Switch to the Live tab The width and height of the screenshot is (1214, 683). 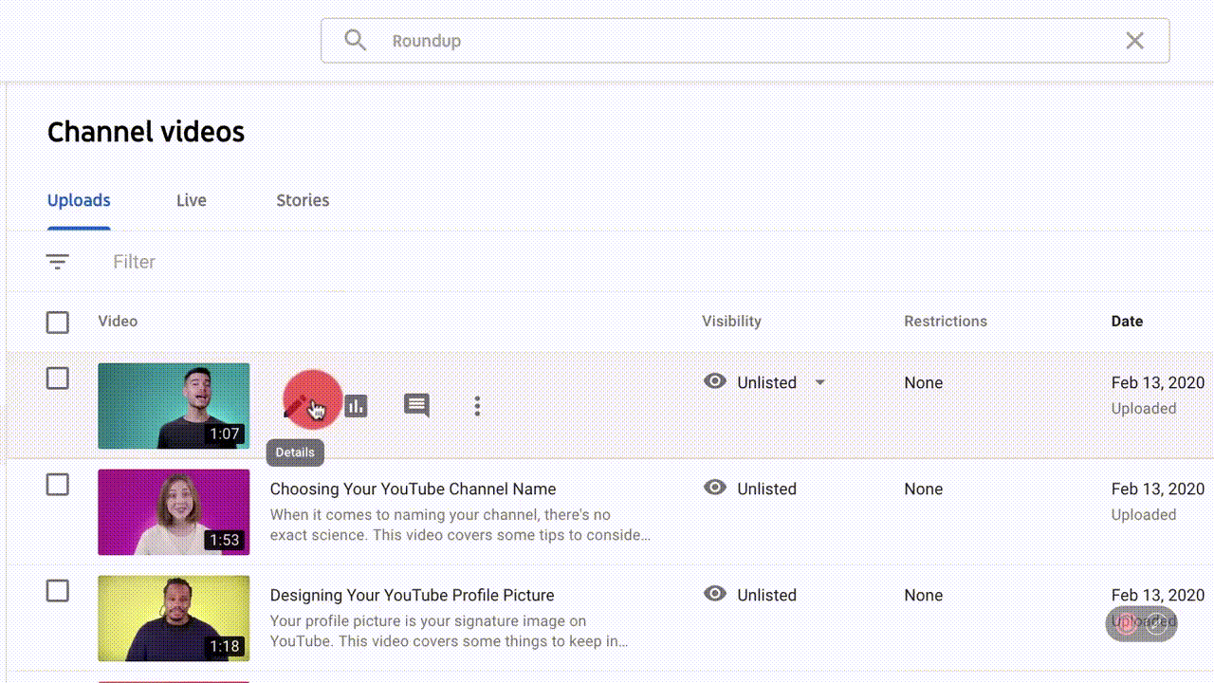(191, 200)
